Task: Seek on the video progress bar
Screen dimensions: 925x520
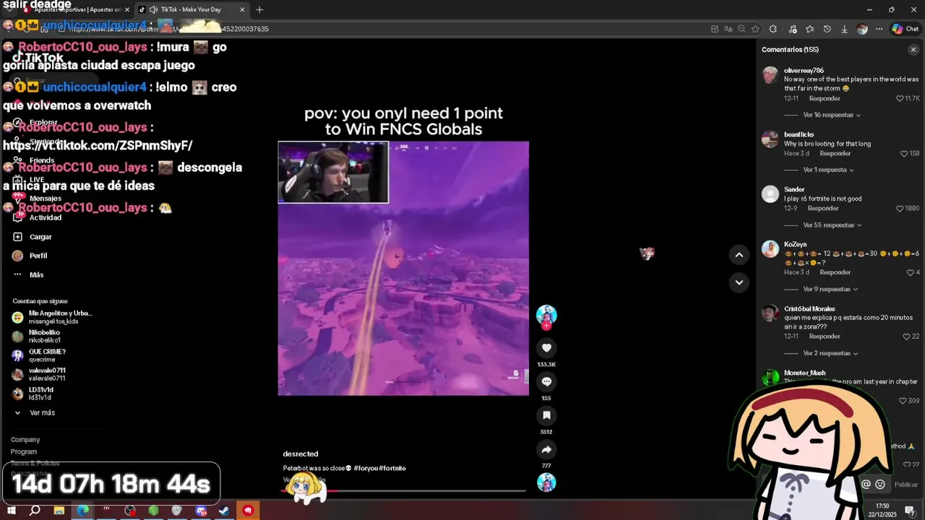Action: point(403,491)
